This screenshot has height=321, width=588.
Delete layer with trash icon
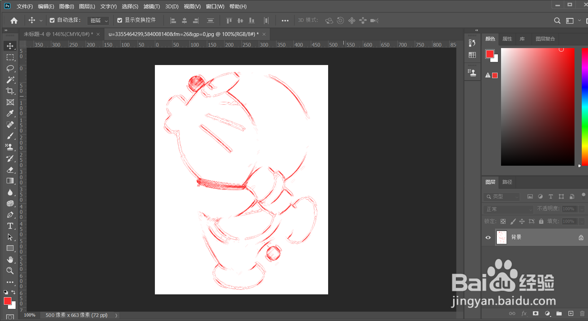coord(582,313)
